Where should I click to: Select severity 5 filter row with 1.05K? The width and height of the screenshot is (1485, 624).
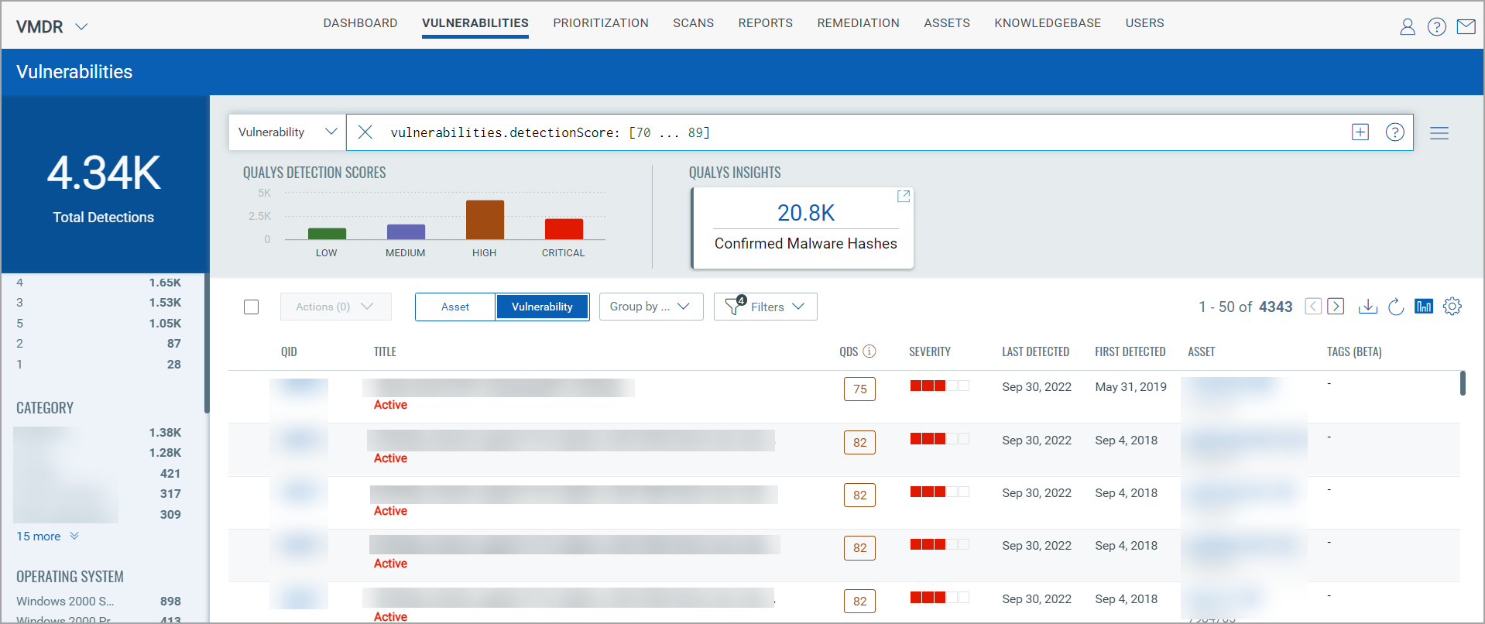pyautogui.click(x=98, y=324)
